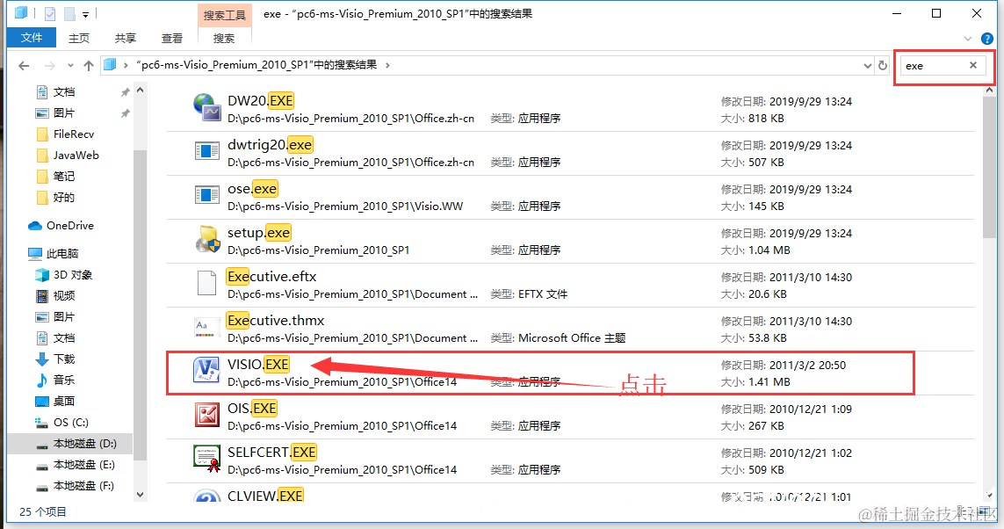The width and height of the screenshot is (1004, 529).
Task: Select the sidebar 图片 folder under 此电脑
Action: point(55,317)
